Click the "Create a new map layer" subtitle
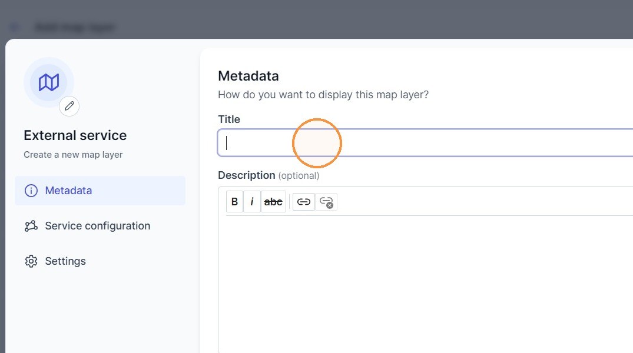633x353 pixels. pyautogui.click(x=73, y=155)
